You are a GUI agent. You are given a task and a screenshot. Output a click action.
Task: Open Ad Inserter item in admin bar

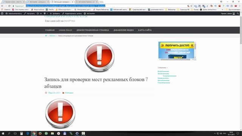(x=89, y=14)
